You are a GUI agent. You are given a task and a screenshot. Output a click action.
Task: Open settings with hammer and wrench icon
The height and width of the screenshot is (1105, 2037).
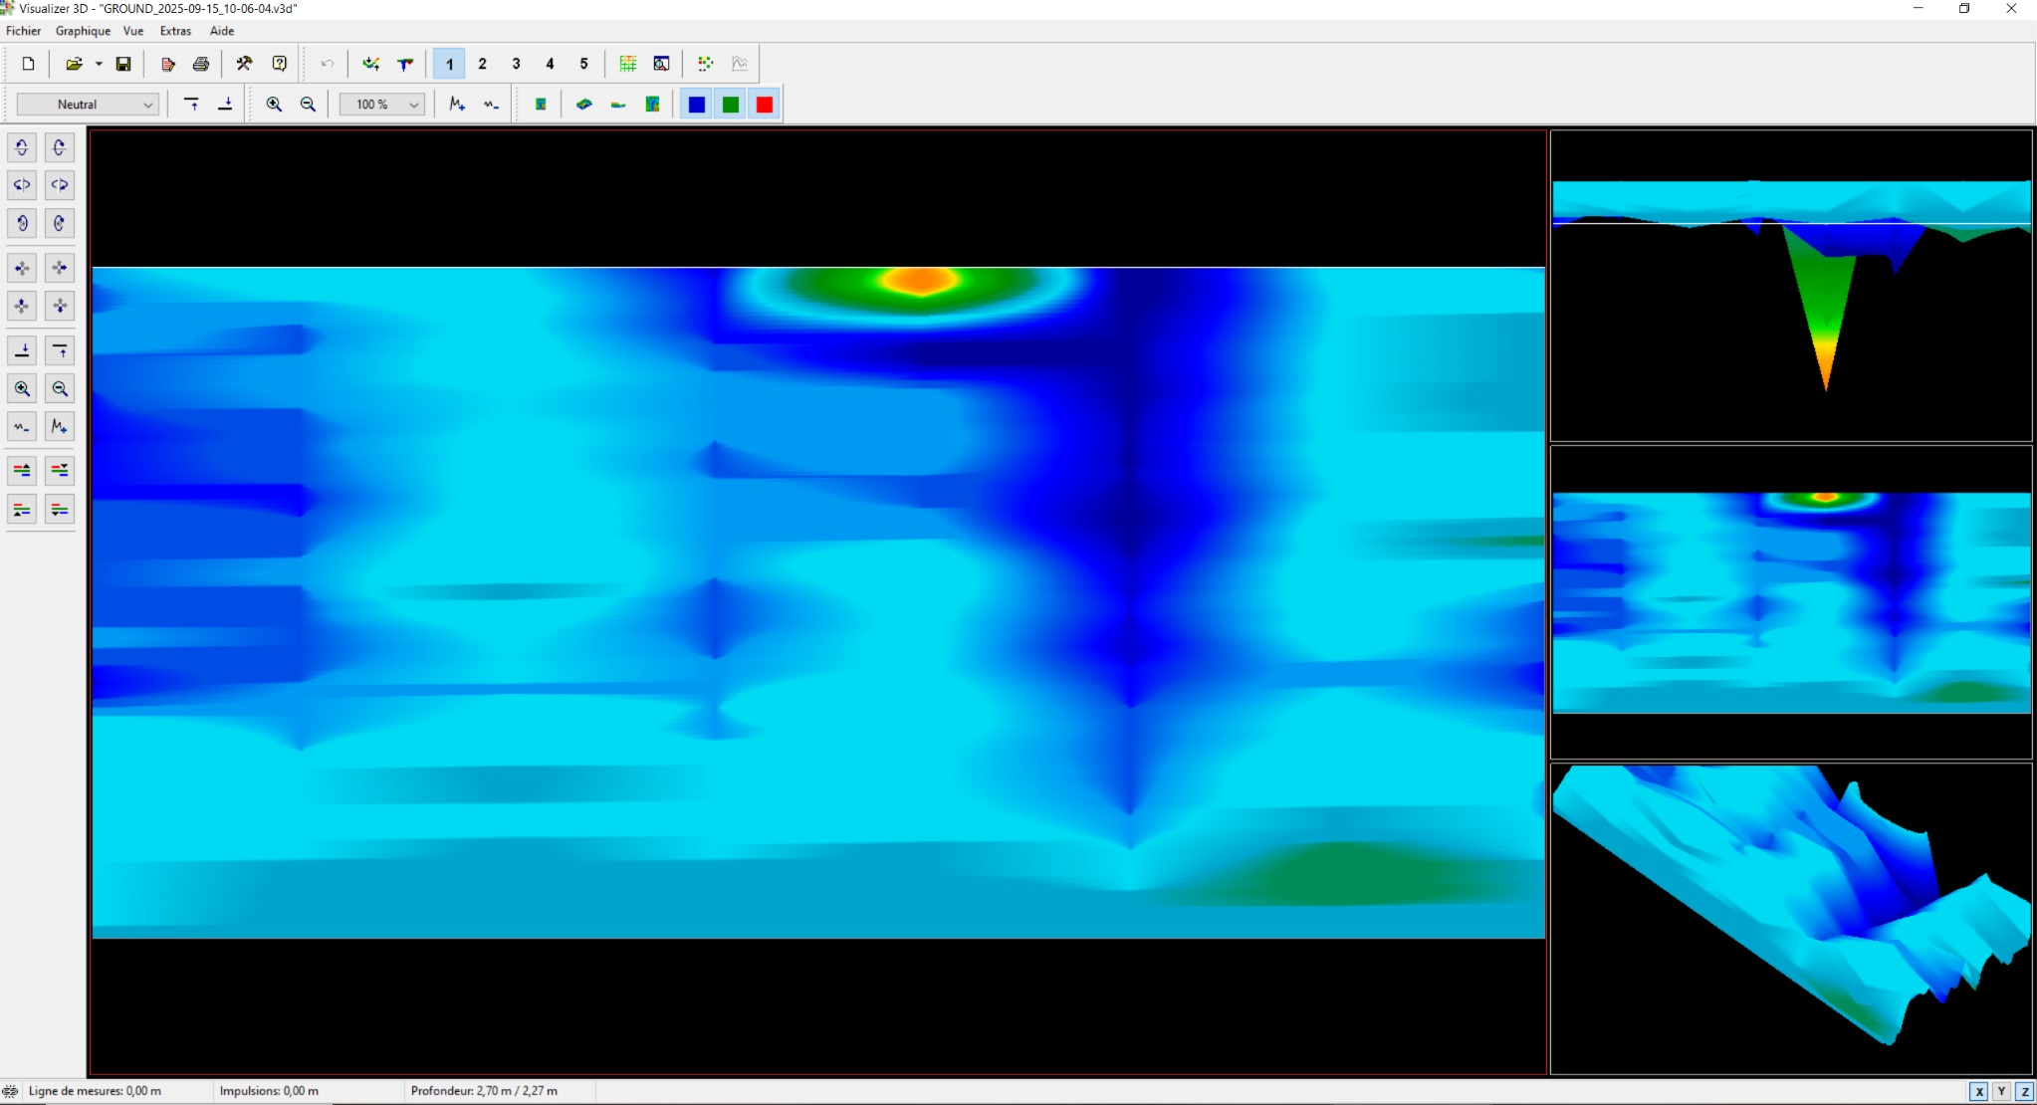tap(244, 64)
